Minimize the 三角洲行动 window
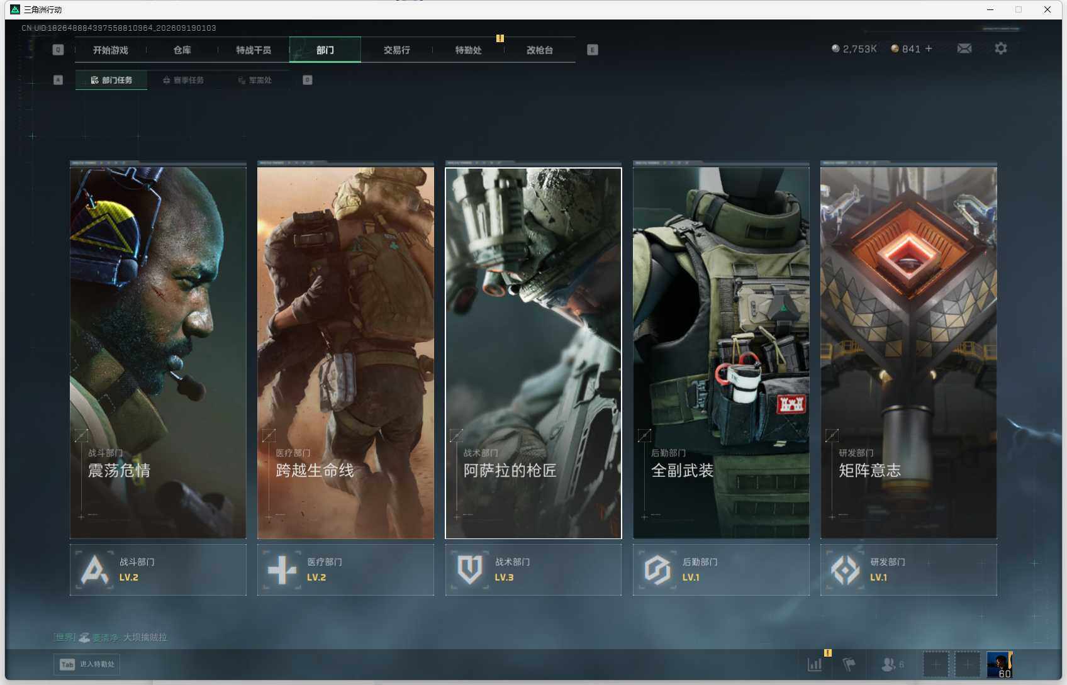 point(990,9)
